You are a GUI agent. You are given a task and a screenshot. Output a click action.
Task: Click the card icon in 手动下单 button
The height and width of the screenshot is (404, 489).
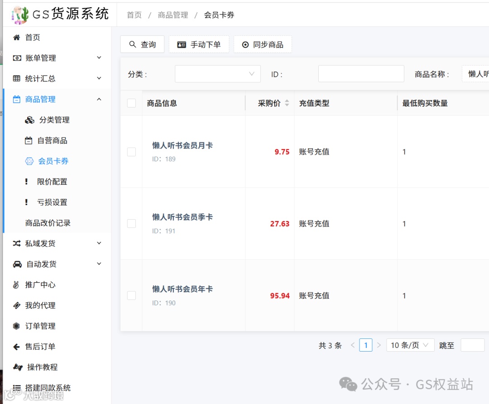coord(182,44)
